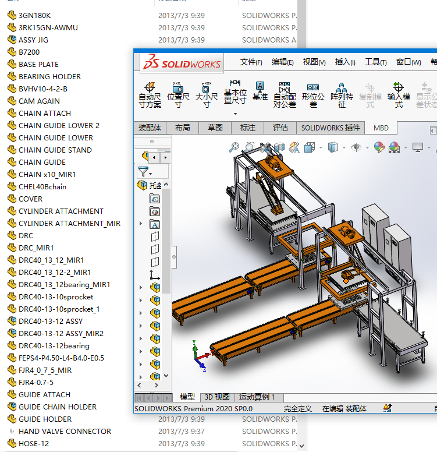Open dropdown under Basic Location Dimension (基本位置尺寸)

[x=235, y=114]
